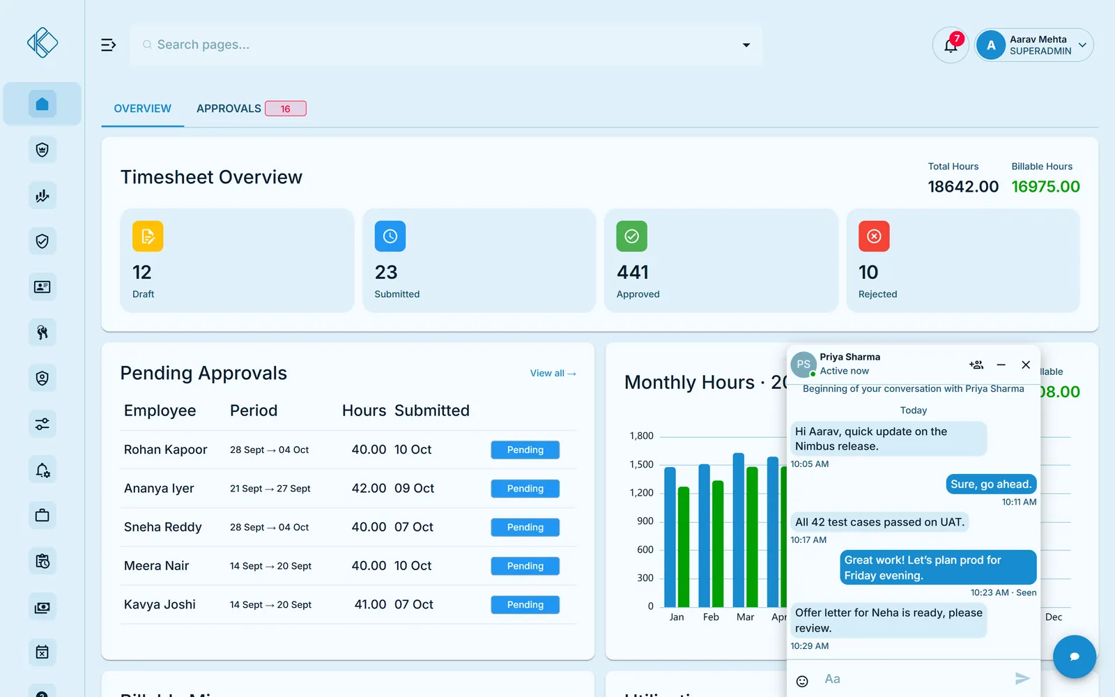Screen dimensions: 1115x697
Task: Click the 16 badge on Approvals
Action: tap(286, 109)
